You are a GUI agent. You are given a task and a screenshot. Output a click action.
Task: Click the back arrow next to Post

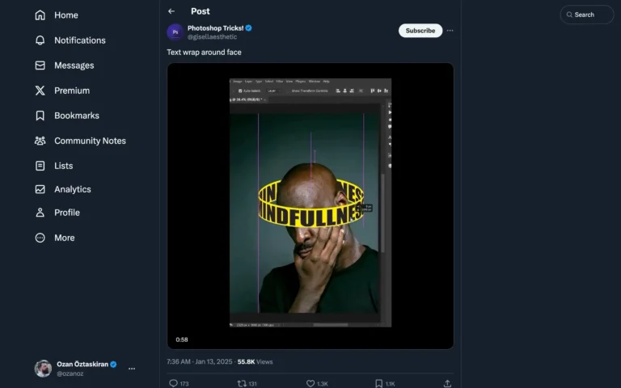tap(171, 11)
